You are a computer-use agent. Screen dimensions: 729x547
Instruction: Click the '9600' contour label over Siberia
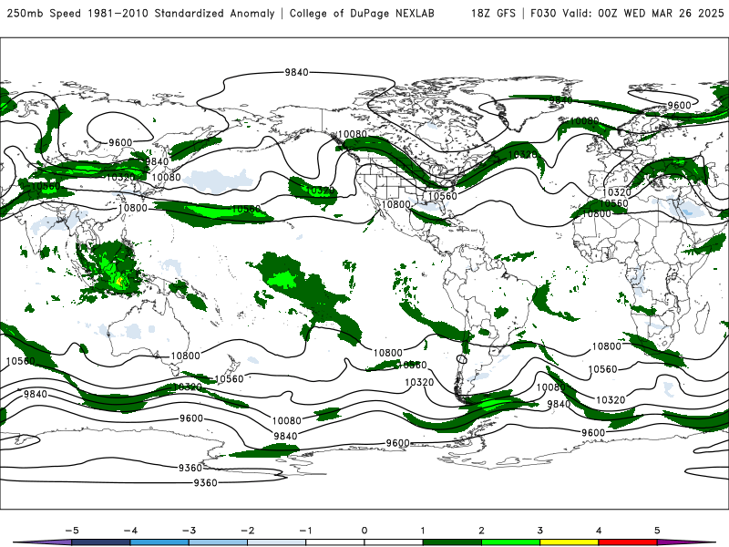tap(120, 142)
